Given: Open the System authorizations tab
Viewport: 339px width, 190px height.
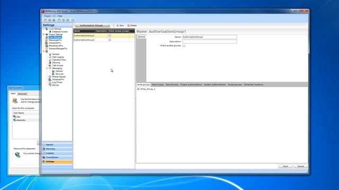Looking at the screenshot, I should [x=215, y=84].
